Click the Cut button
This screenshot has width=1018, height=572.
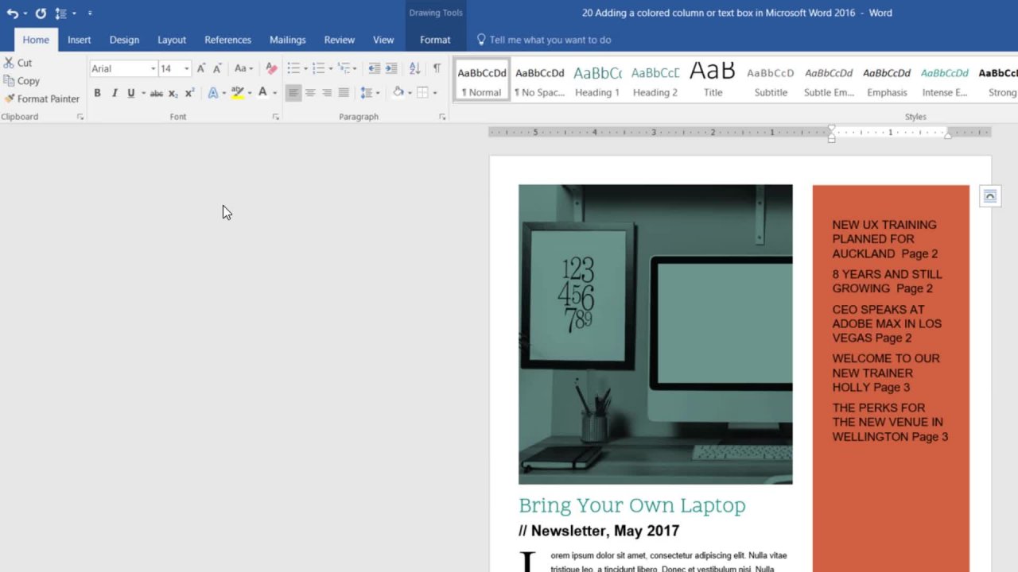(17, 63)
